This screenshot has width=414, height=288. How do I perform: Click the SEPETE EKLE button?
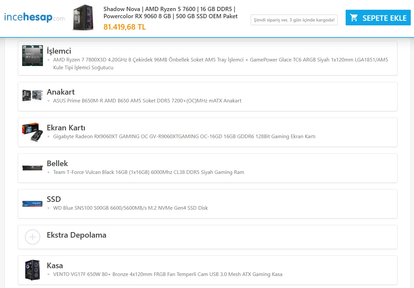pyautogui.click(x=379, y=18)
